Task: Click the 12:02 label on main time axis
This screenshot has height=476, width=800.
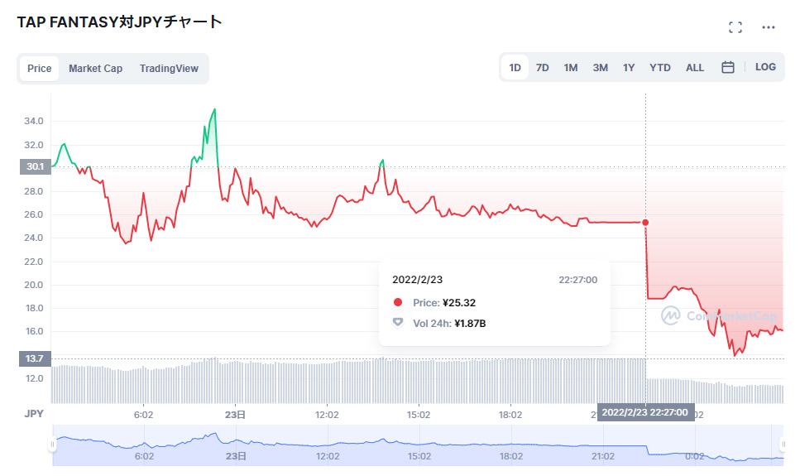Action: coord(327,415)
